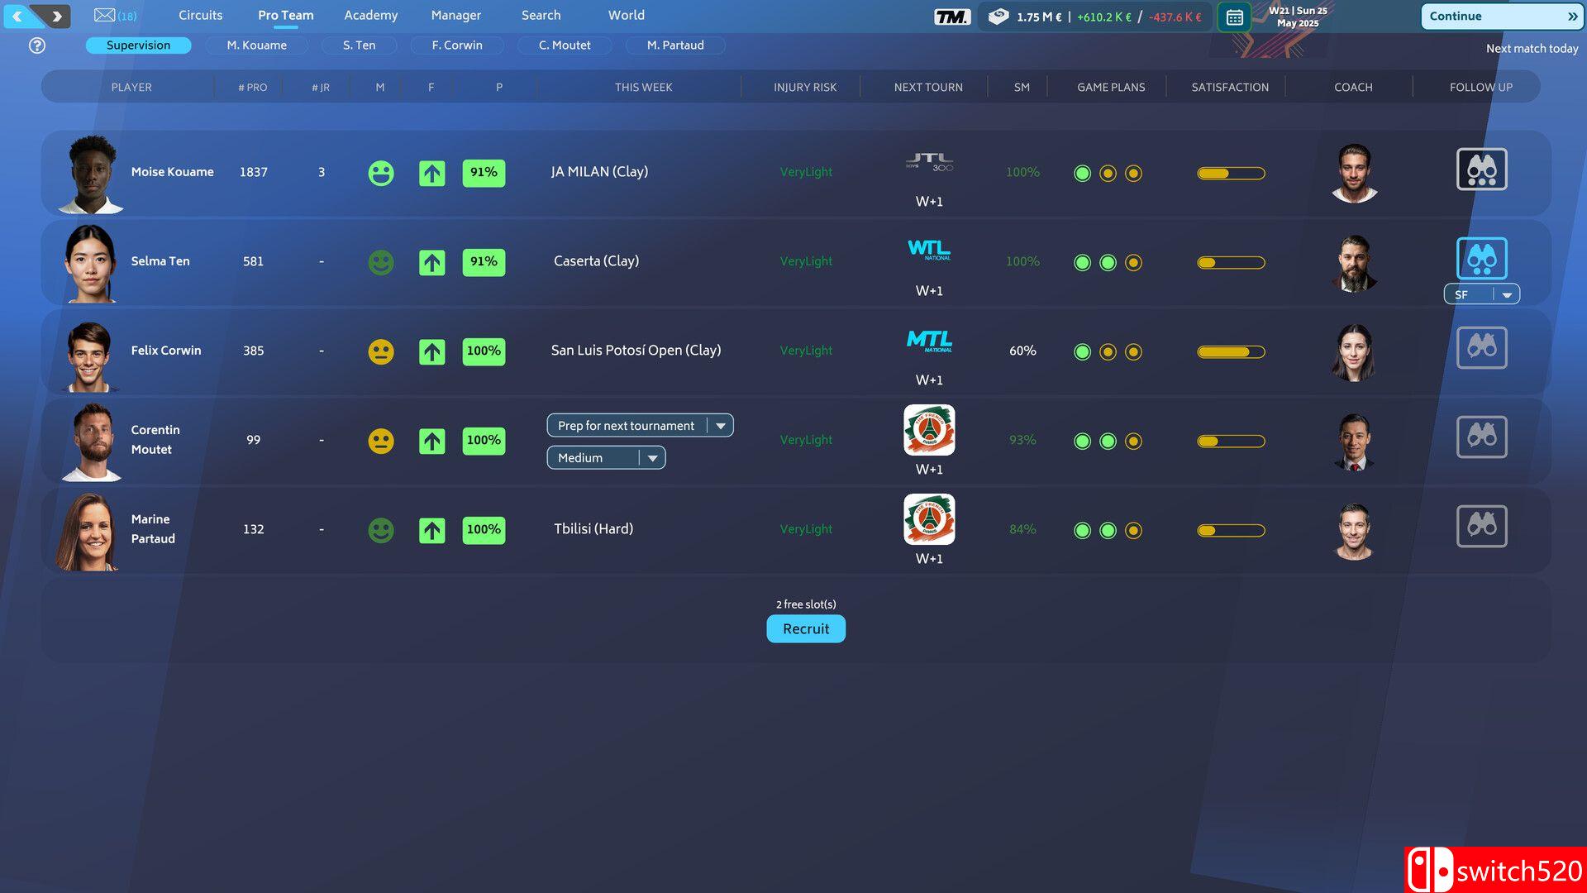This screenshot has height=893, width=1587.
Task: Click the TM logo icon
Action: [951, 17]
